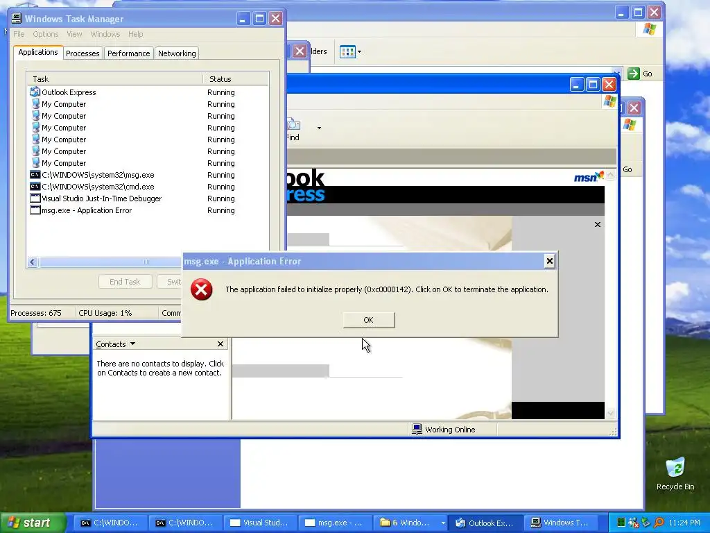
Task: Sort by the Task column header
Action: (114, 79)
